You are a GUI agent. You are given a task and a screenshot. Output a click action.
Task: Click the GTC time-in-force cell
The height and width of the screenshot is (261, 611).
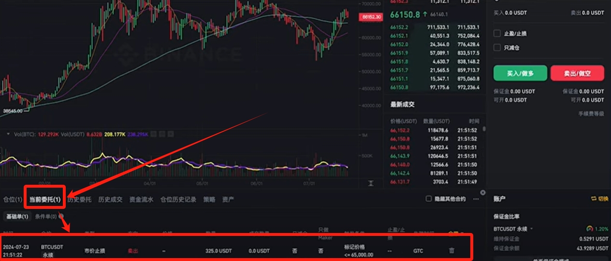point(418,251)
